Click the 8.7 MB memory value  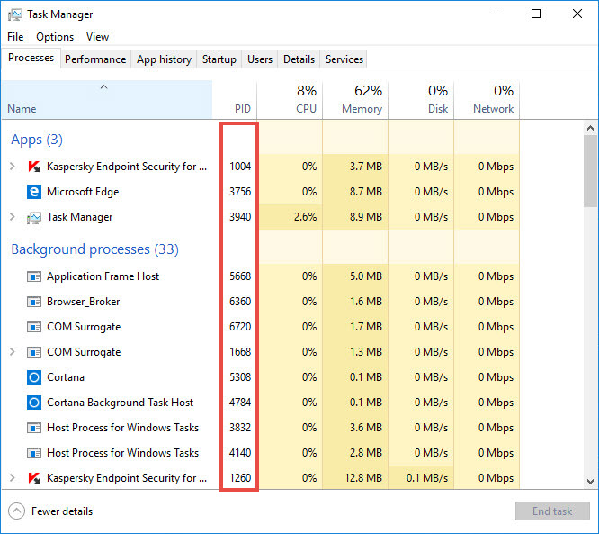366,192
